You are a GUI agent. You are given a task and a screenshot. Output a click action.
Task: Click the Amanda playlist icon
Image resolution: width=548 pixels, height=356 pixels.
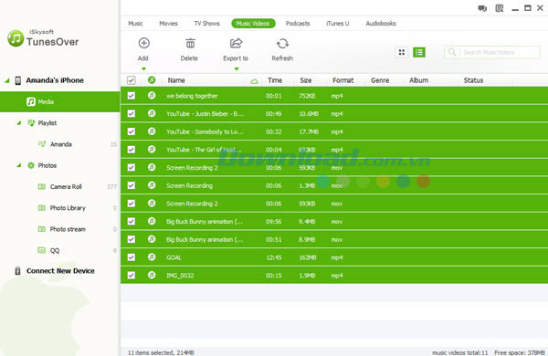(x=42, y=144)
